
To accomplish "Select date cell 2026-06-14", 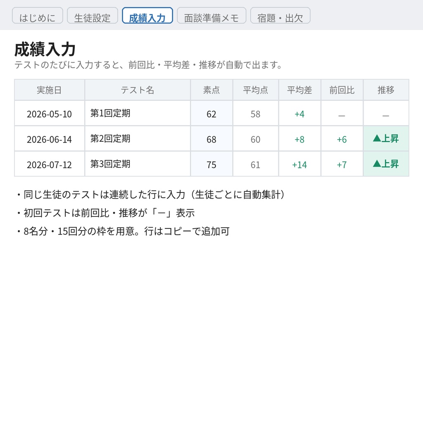I will pyautogui.click(x=50, y=139).
